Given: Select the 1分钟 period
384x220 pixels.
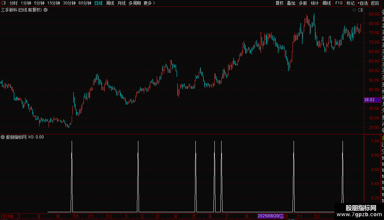Looking at the screenshot, I should click(26, 3).
